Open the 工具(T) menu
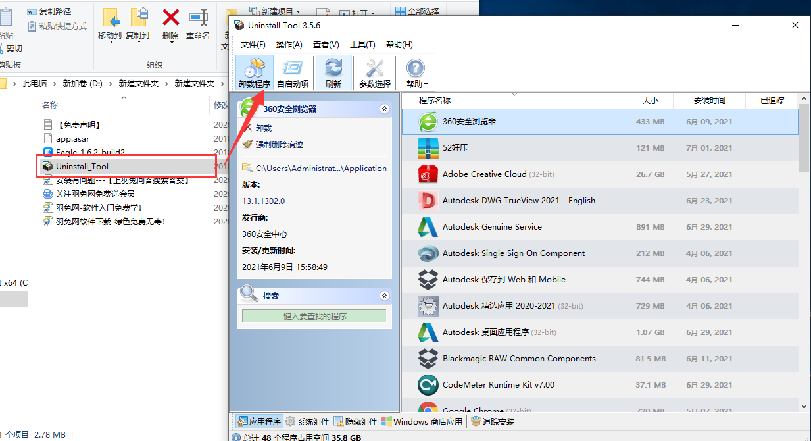This screenshot has width=811, height=441. (x=362, y=45)
